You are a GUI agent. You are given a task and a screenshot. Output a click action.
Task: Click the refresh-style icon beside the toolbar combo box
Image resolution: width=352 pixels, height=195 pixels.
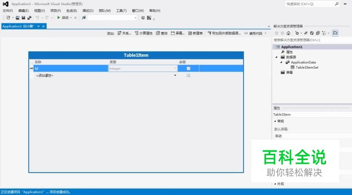[143, 18]
